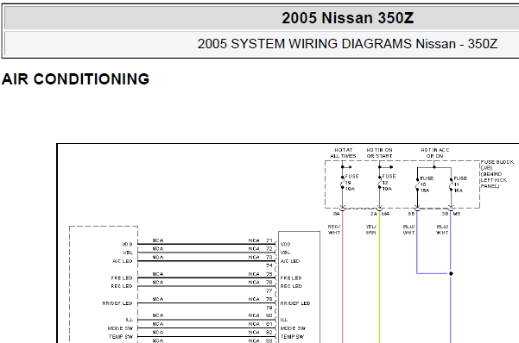
Task: Click the 'FUSE BLOCK (J/B)' description text
Action: point(497,174)
